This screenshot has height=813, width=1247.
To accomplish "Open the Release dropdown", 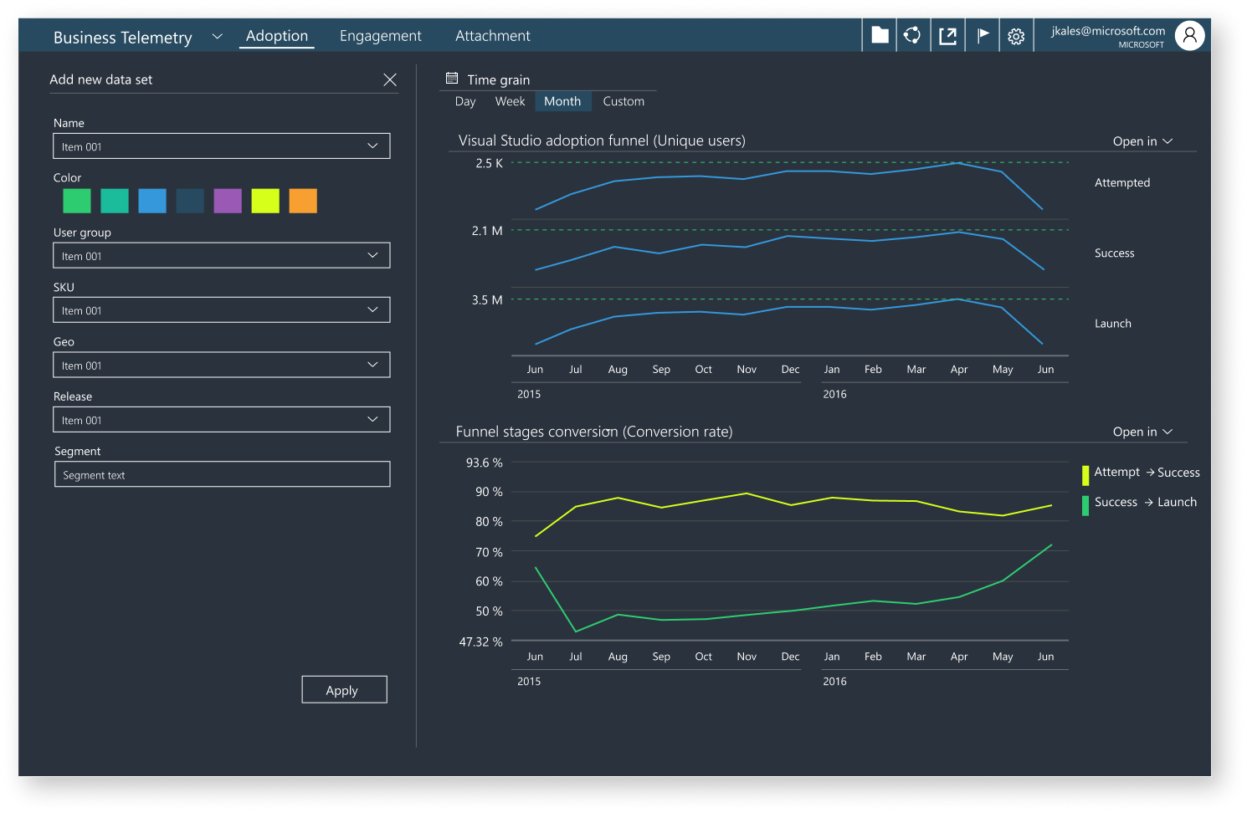I will 222,420.
